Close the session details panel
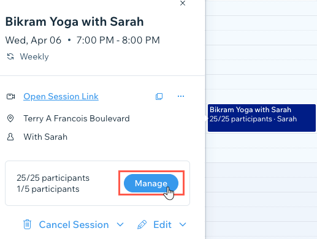 183,3
